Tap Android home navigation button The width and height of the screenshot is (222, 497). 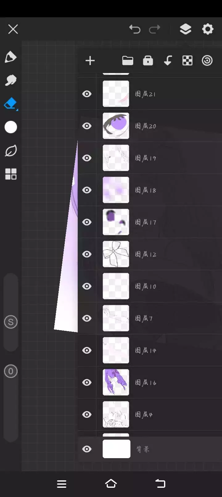(x=111, y=484)
